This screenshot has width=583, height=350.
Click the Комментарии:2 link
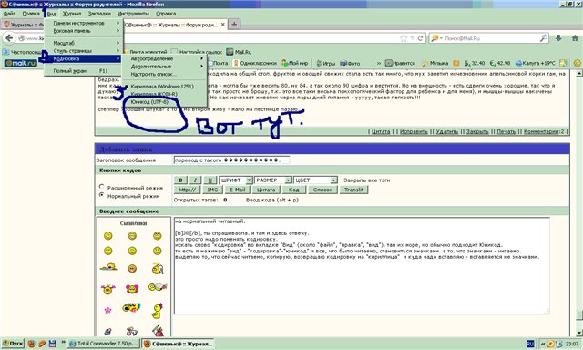click(x=544, y=131)
